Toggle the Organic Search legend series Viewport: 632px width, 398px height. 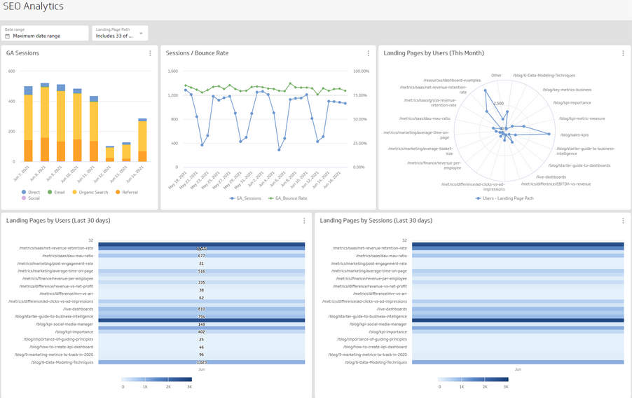pyautogui.click(x=90, y=193)
